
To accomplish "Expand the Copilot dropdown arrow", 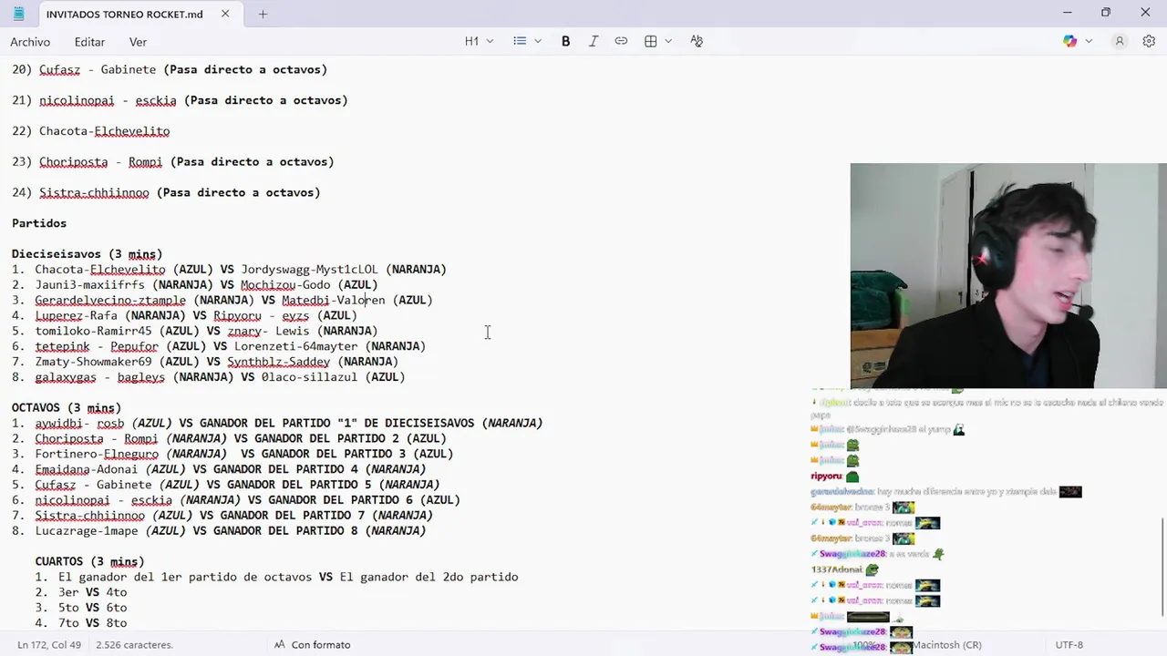I will point(1088,41).
